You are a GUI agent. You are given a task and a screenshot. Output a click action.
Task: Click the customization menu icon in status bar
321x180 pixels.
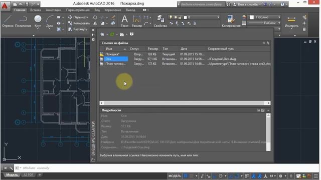click(x=316, y=176)
